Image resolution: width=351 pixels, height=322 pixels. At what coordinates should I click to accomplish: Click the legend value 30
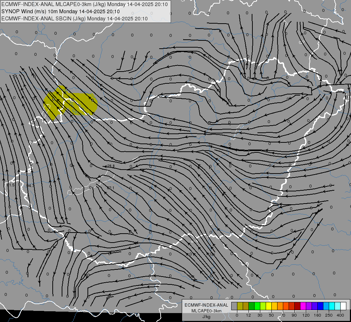pyautogui.click(x=260, y=315)
